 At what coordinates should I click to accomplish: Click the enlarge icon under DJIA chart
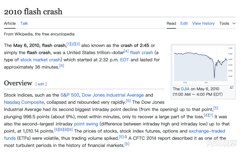coord(231,88)
